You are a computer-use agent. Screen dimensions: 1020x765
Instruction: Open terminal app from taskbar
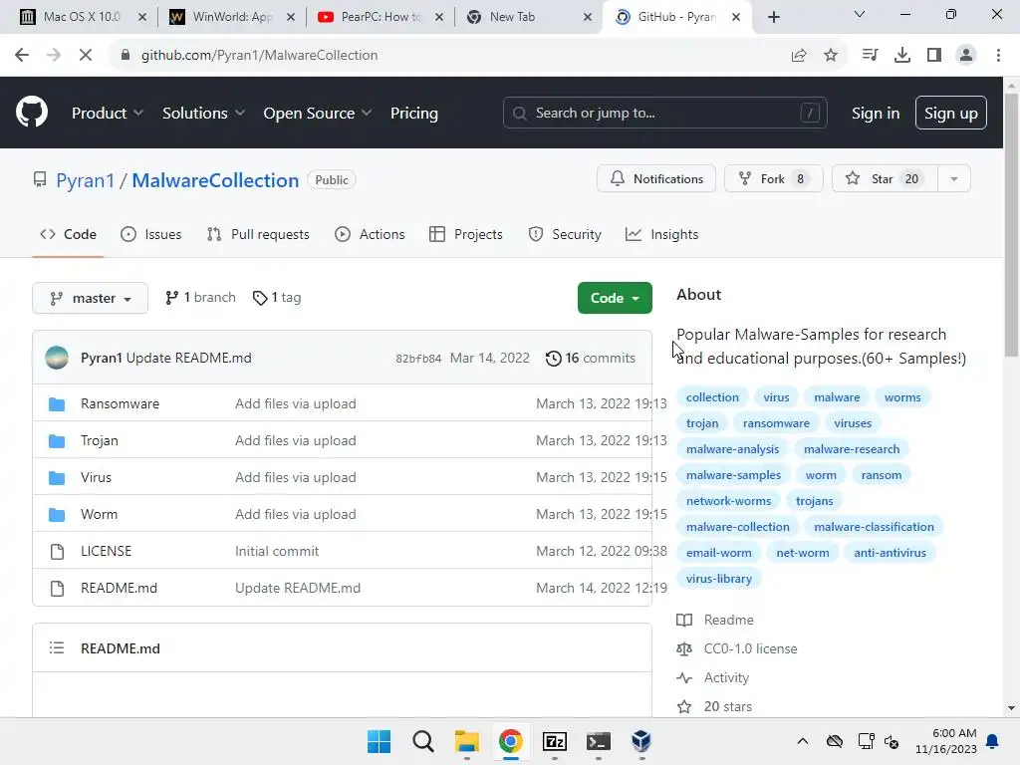point(598,741)
